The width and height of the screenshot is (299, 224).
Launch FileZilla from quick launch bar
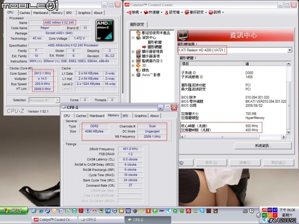(189, 211)
